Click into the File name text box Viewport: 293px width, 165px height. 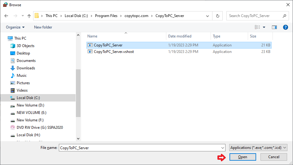point(140,148)
